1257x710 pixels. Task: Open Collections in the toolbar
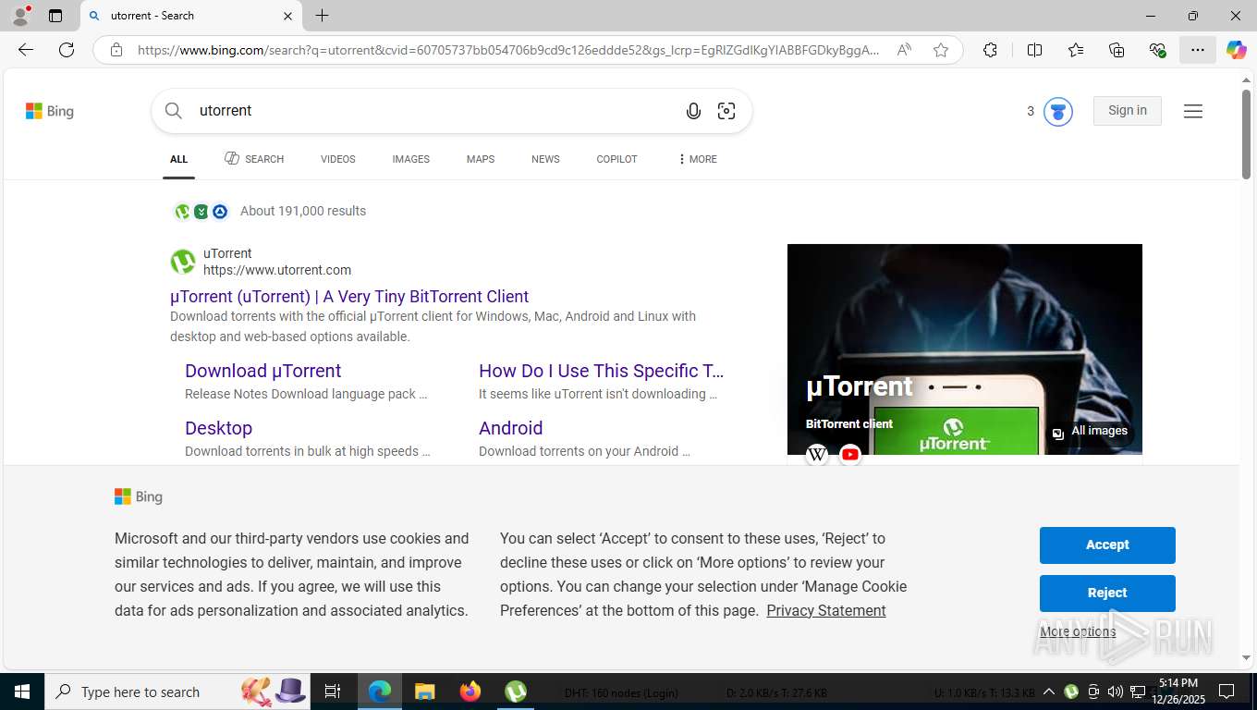point(1117,50)
